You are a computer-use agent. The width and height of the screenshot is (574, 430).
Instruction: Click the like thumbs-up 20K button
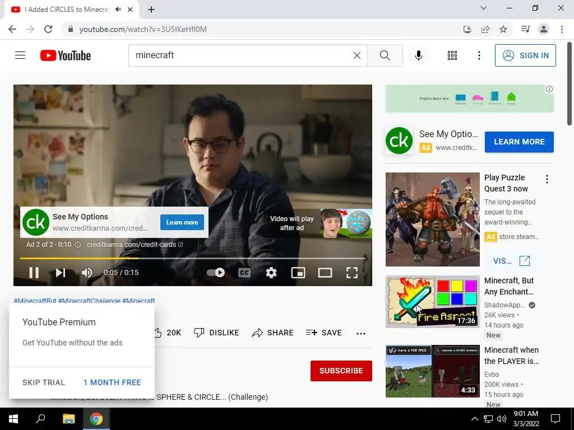click(x=168, y=333)
